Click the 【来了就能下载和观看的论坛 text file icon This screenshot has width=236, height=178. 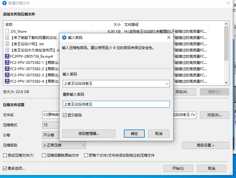7,37
